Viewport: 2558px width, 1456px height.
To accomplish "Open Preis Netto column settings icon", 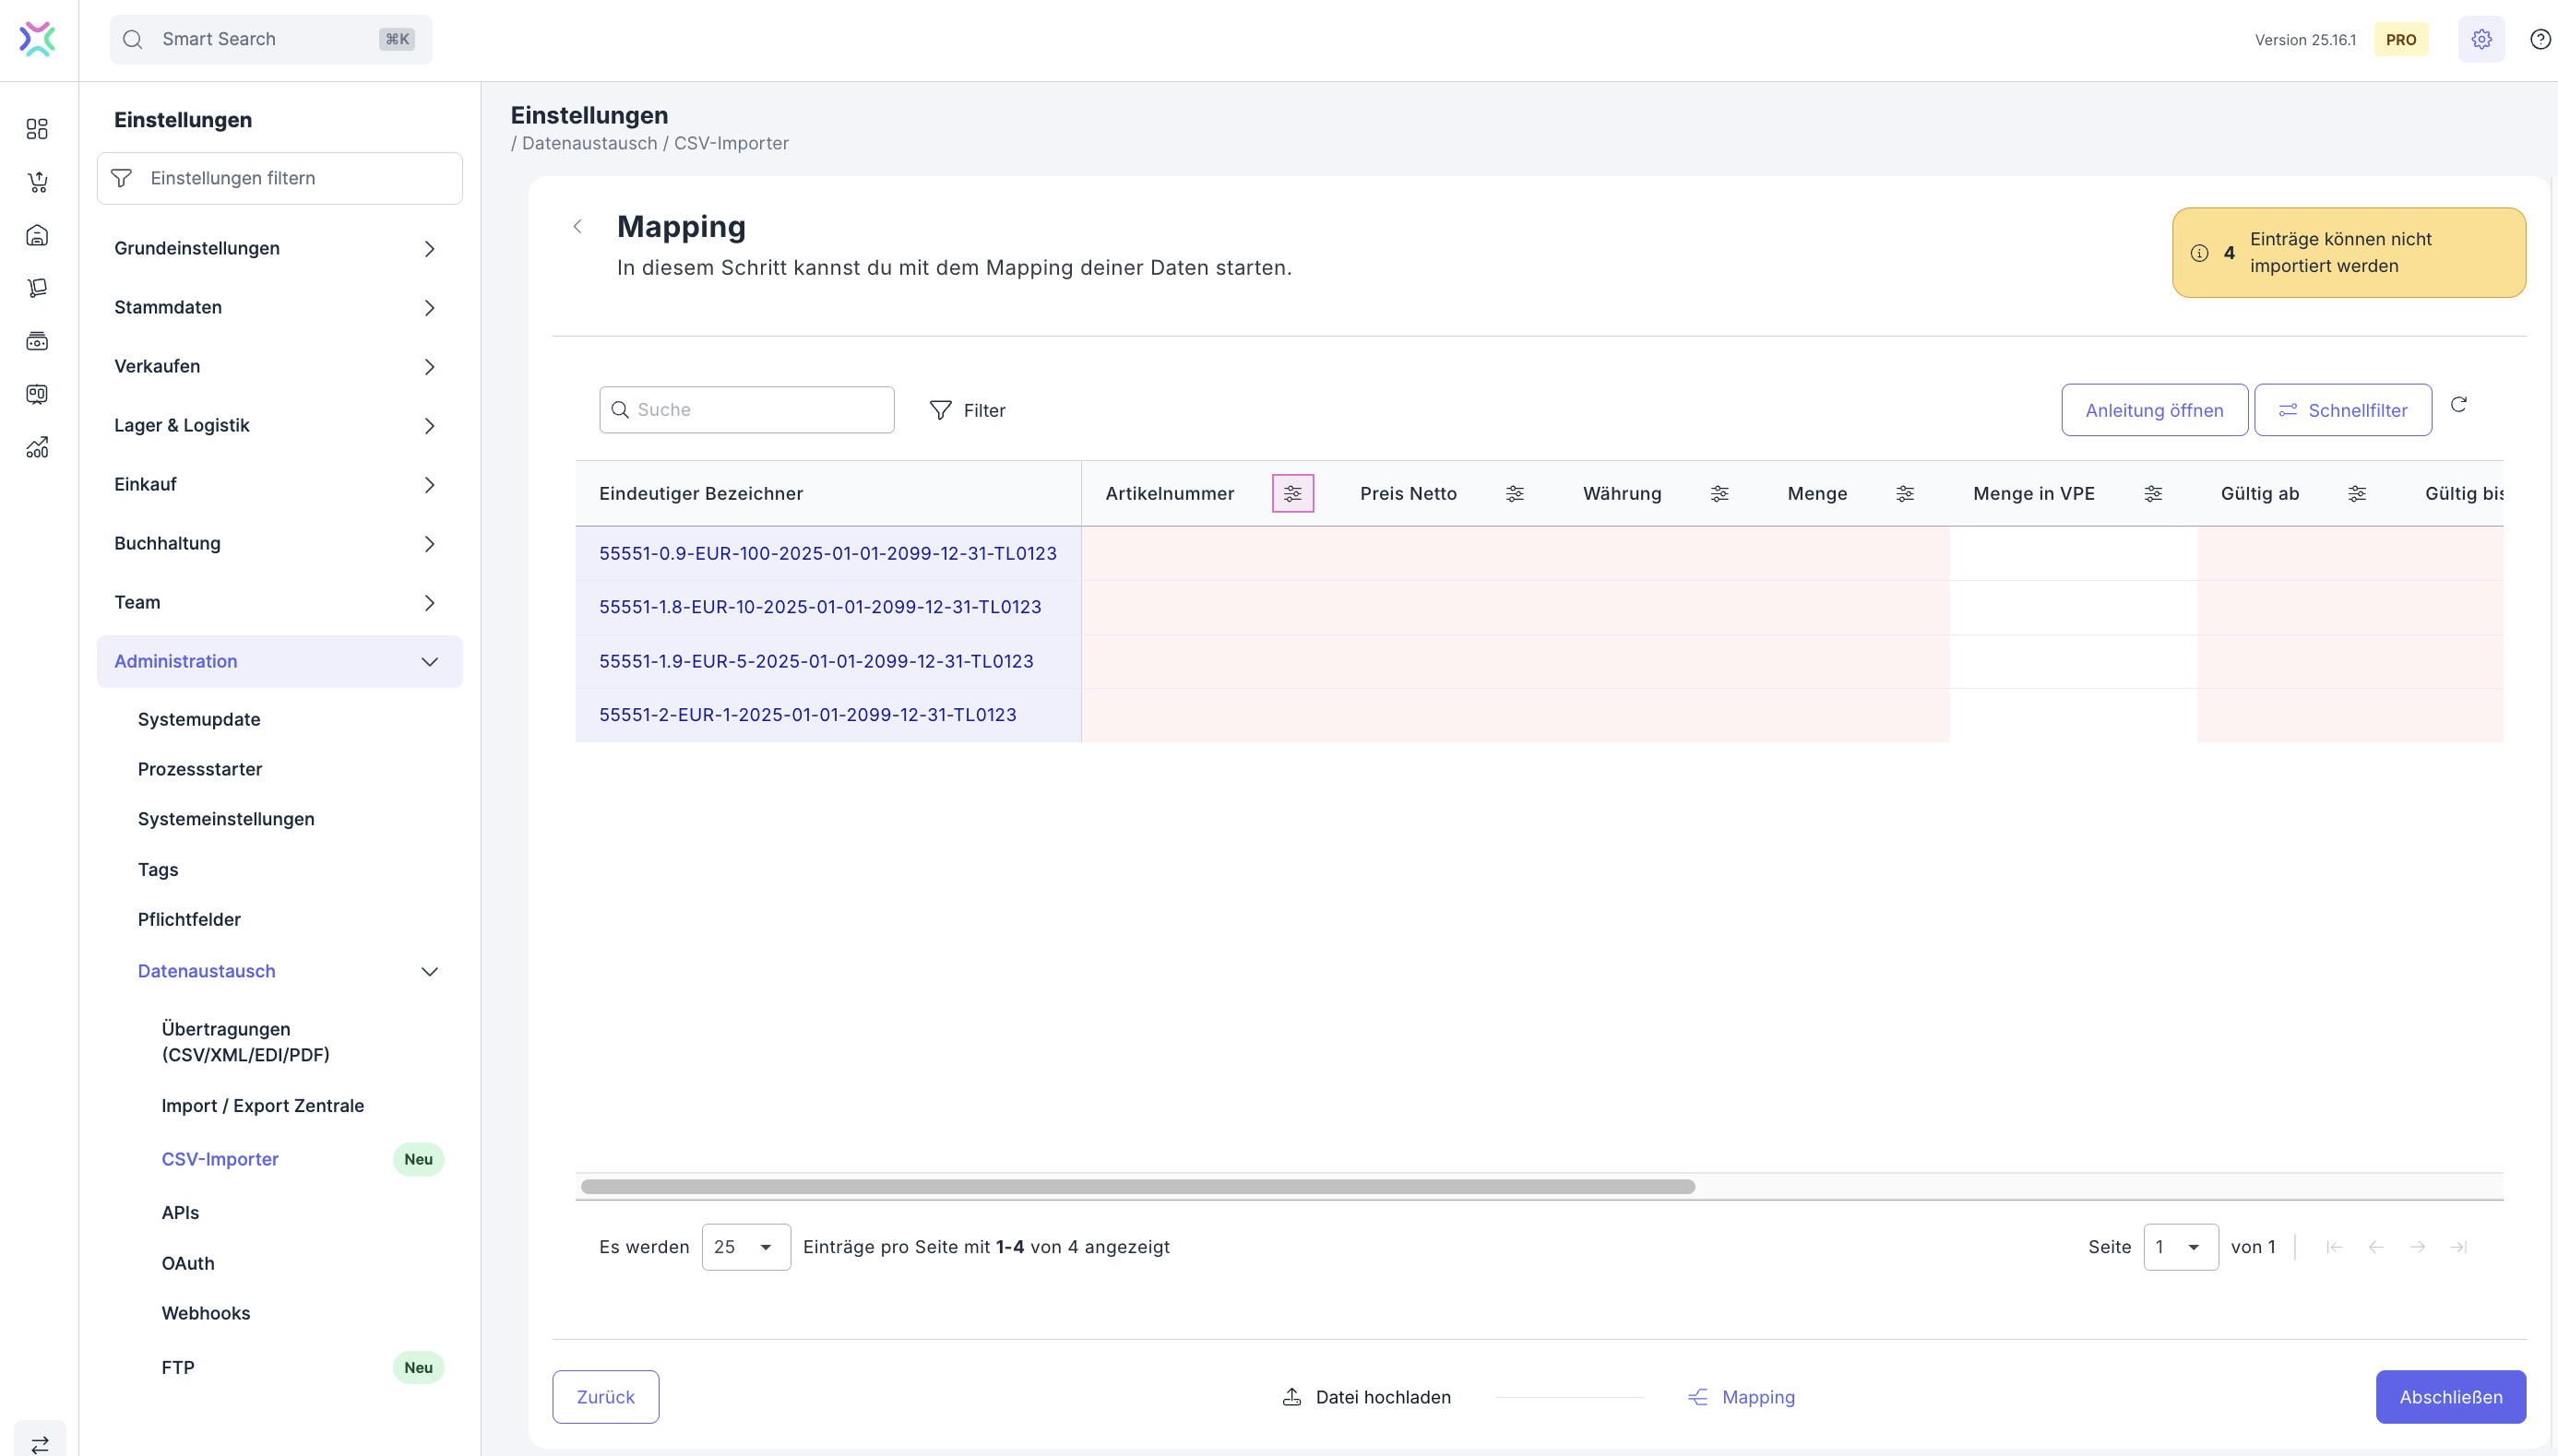I will 1515,493.
